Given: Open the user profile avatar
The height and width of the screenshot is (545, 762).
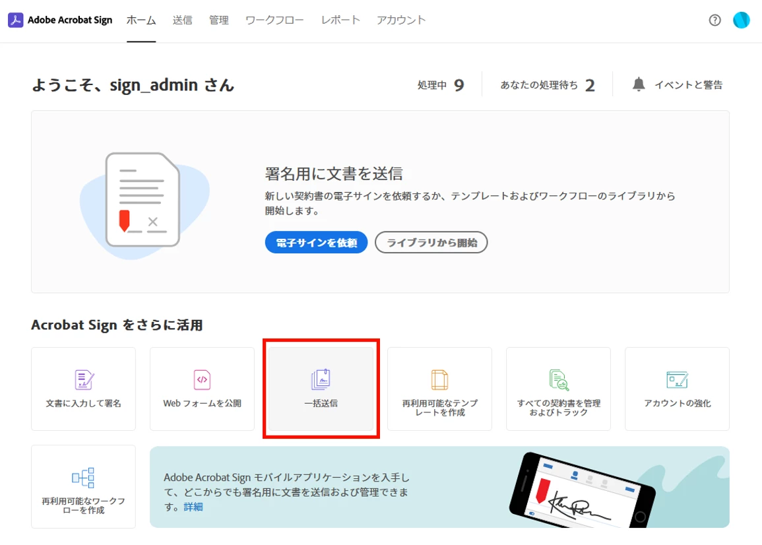Looking at the screenshot, I should pos(741,20).
